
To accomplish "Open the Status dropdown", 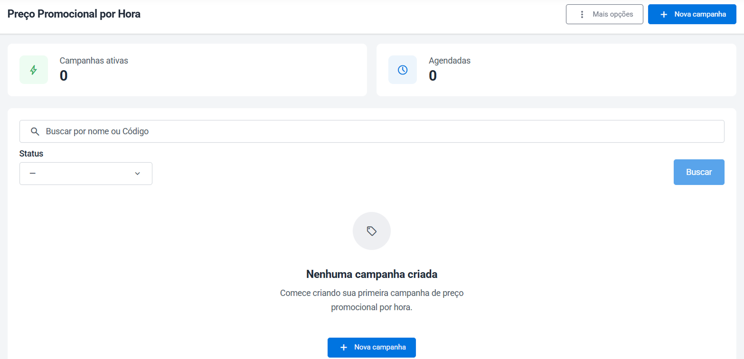I will coord(86,174).
